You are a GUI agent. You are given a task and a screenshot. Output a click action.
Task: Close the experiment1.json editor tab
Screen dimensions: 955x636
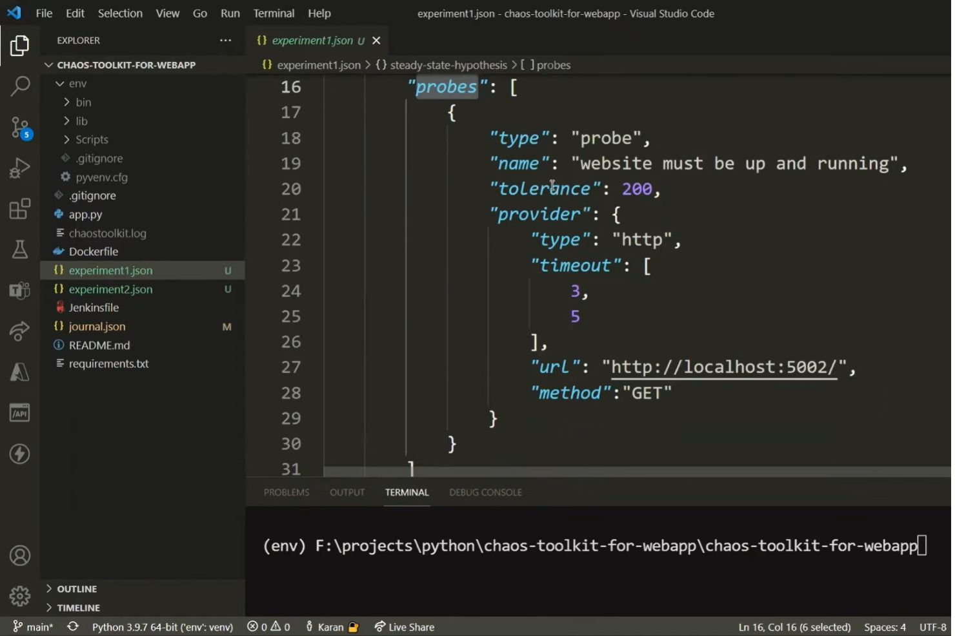376,41
